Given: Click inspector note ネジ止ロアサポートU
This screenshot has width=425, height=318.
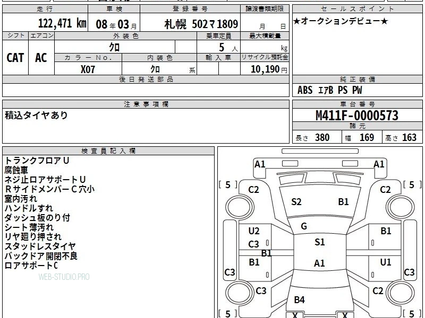Looking at the screenshot, I should pos(45,180).
